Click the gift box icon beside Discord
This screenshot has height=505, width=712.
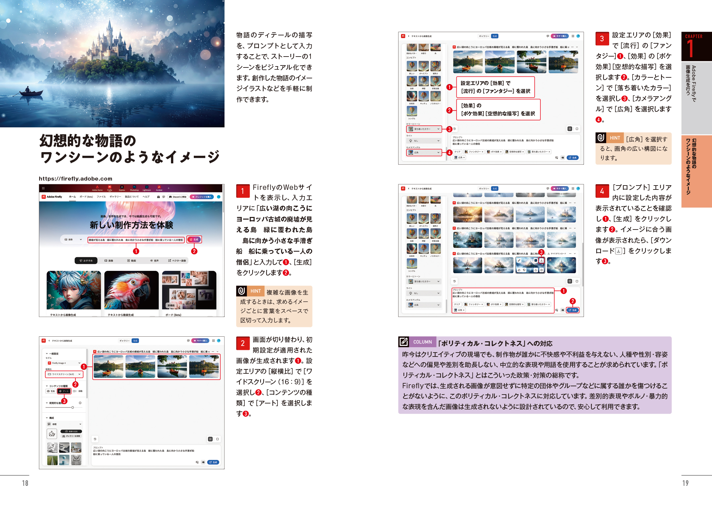(x=158, y=197)
